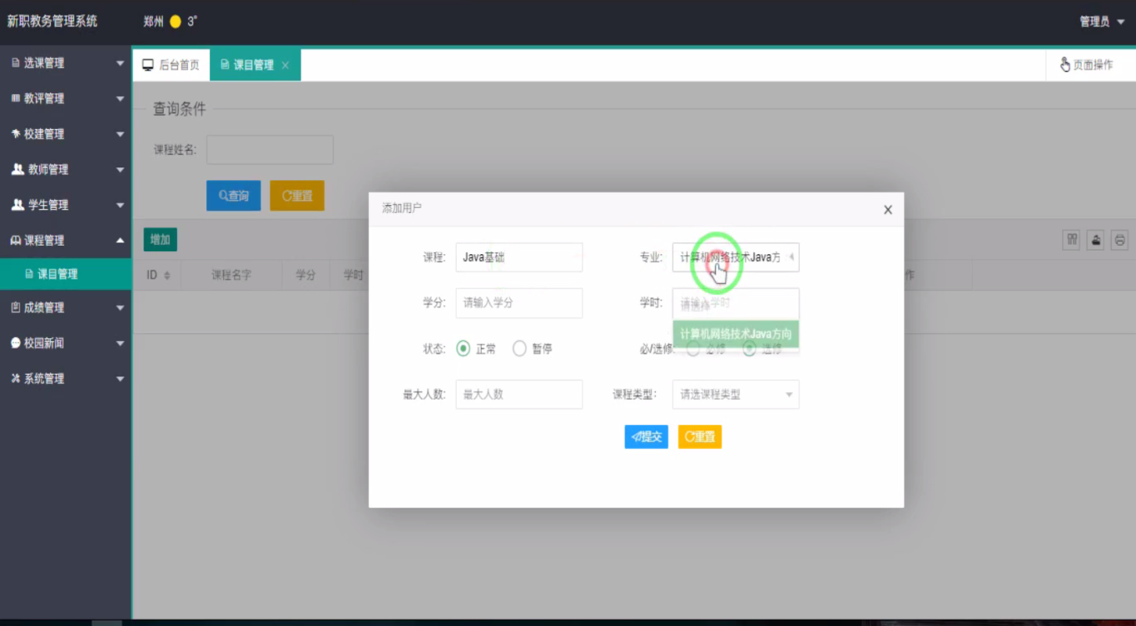
Task: Expand the 成绩管理 sidebar menu
Action: tap(66, 308)
